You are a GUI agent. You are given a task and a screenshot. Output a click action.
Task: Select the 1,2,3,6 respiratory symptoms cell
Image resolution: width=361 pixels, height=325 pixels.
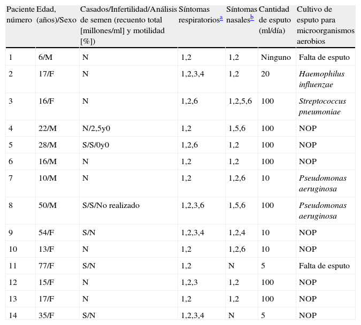193,205
